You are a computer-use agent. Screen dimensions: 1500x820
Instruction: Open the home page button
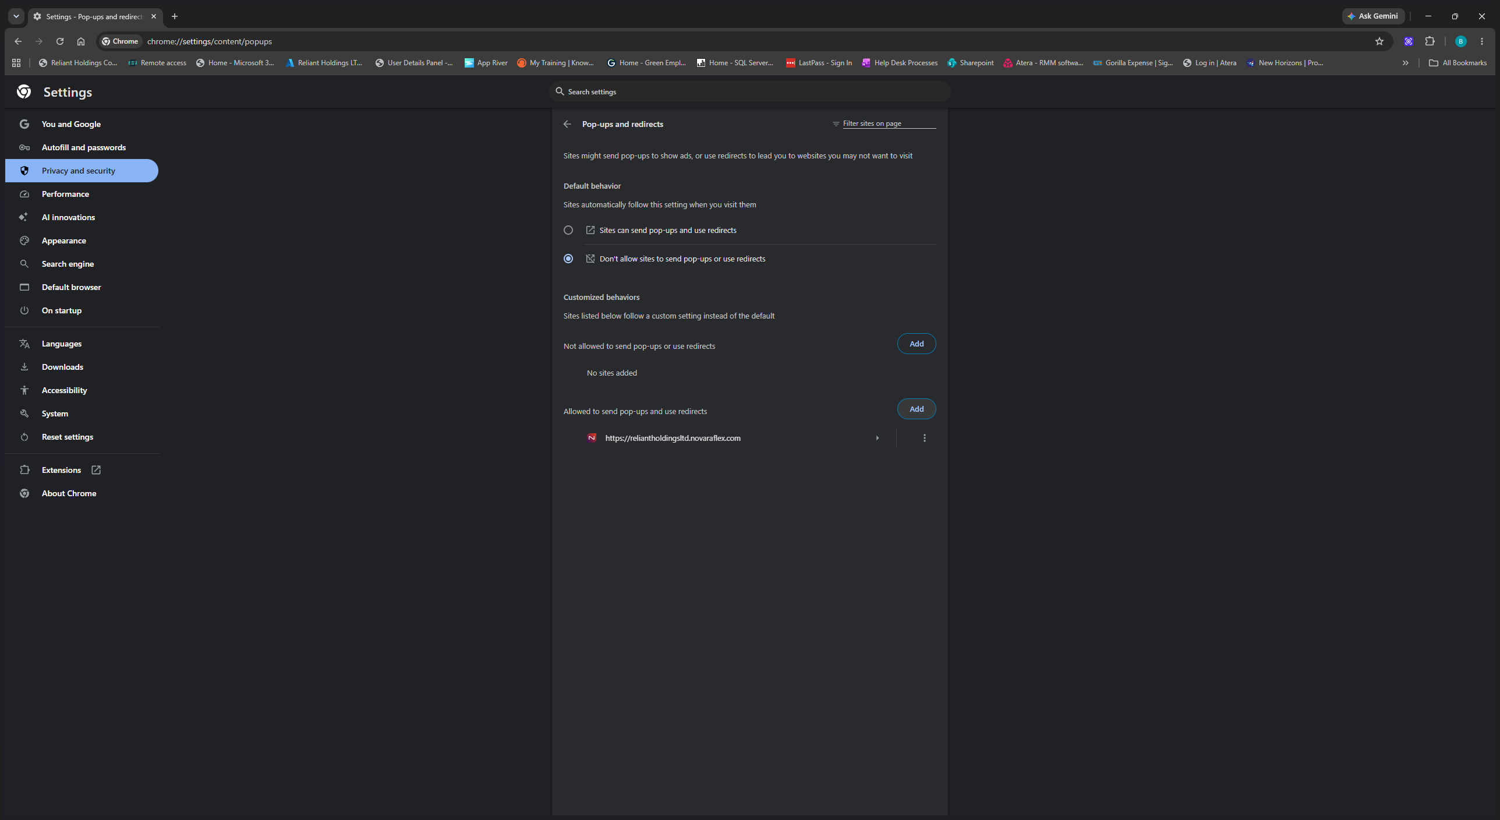pyautogui.click(x=81, y=41)
